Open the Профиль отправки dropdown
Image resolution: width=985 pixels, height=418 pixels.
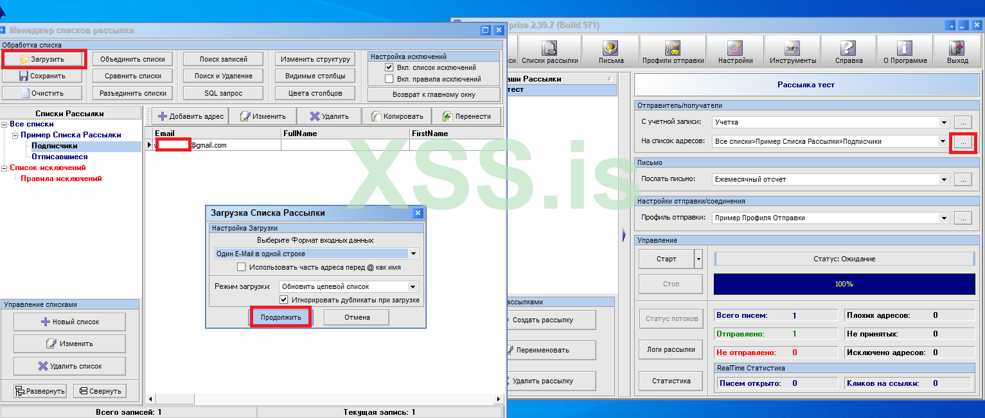pyautogui.click(x=943, y=218)
